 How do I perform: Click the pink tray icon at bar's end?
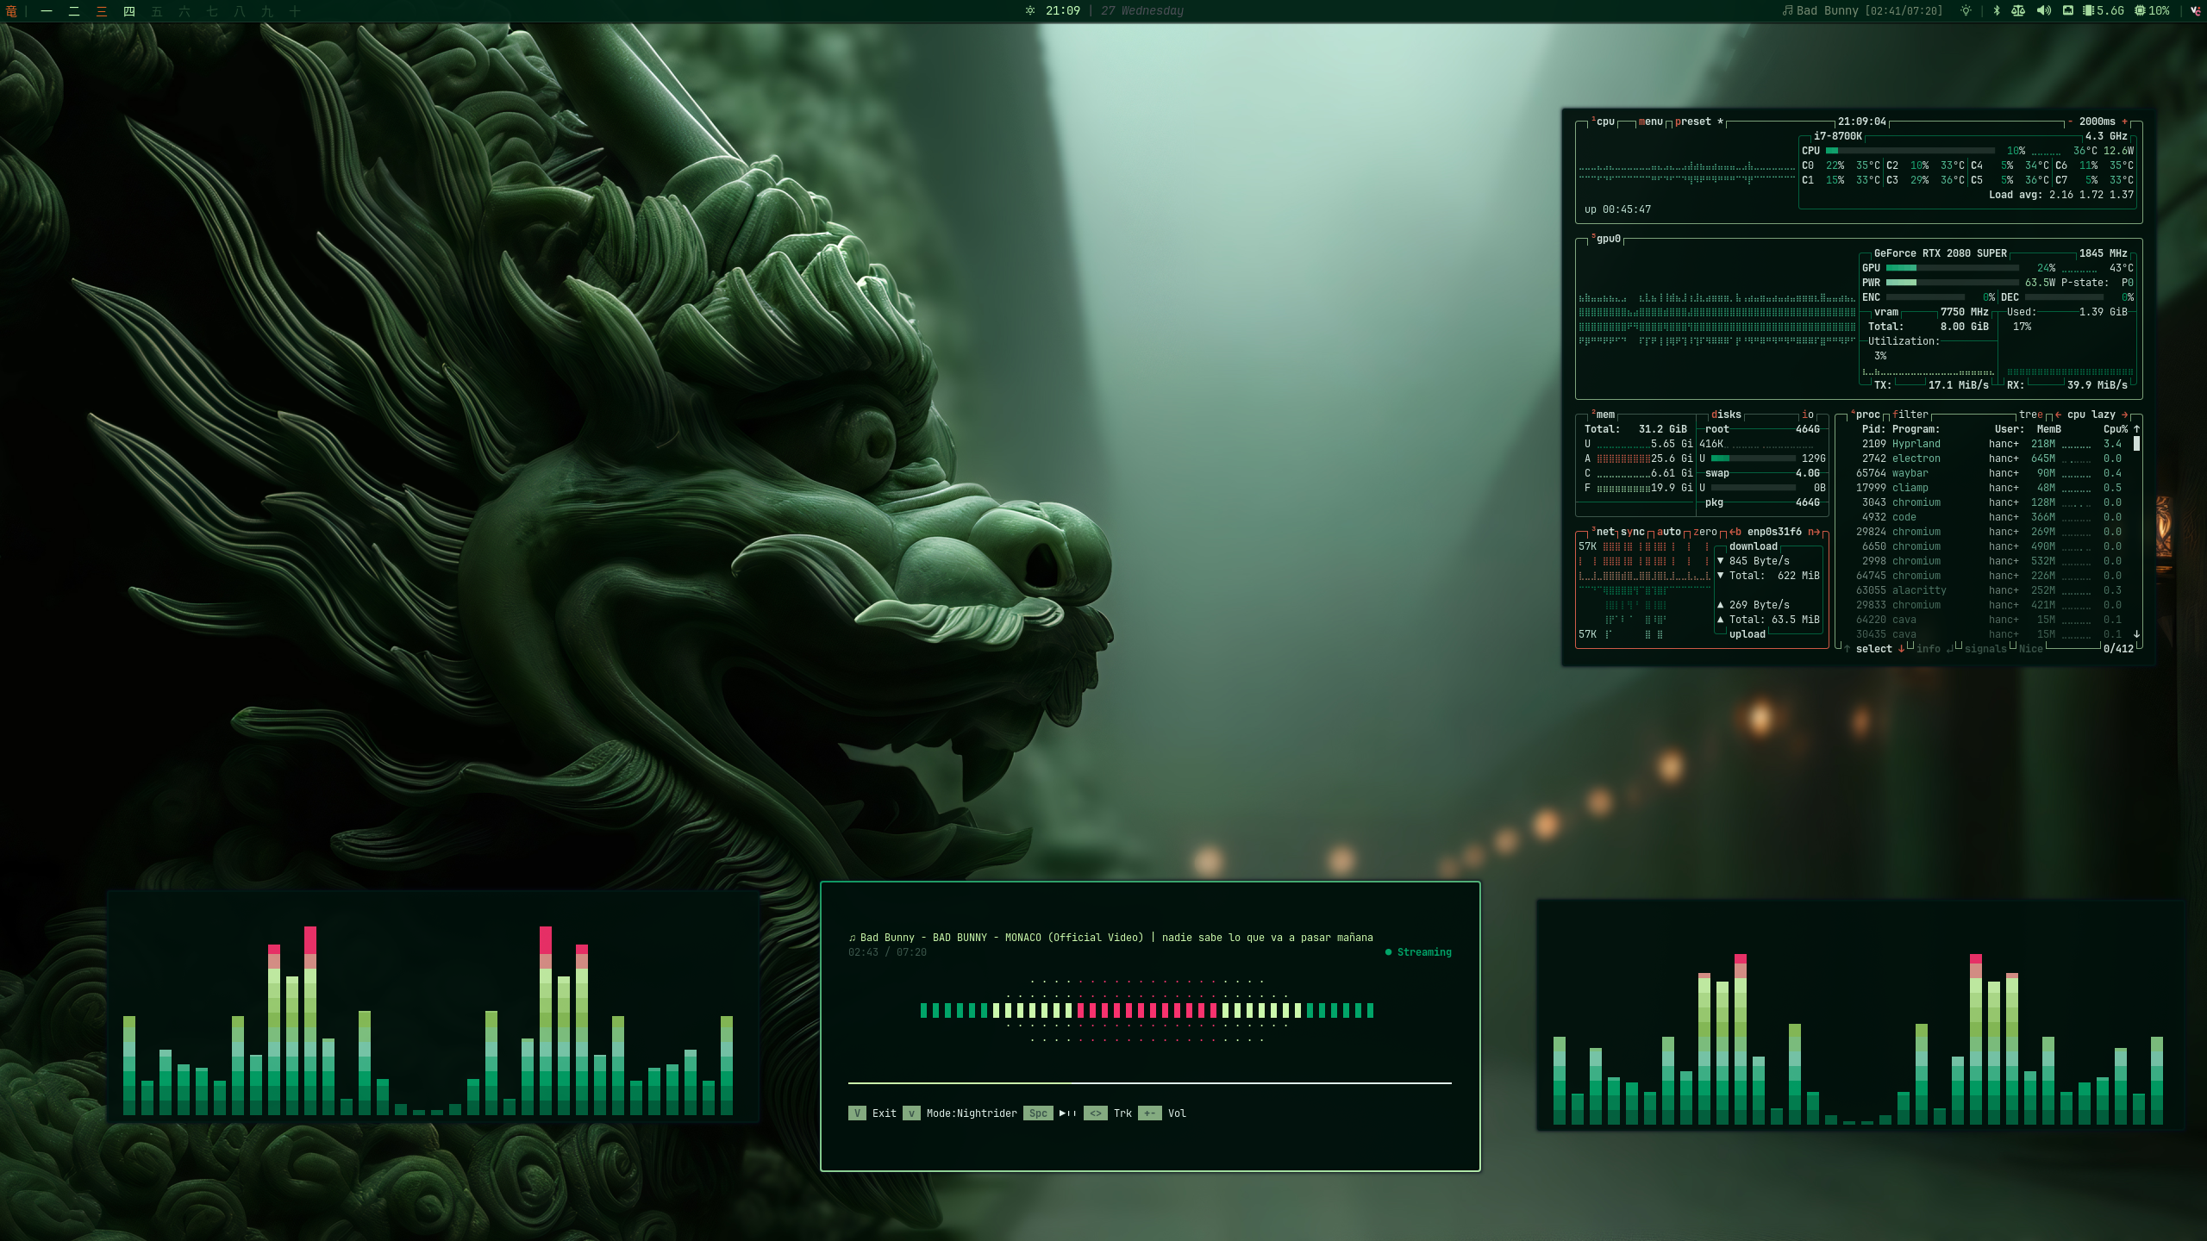pos(2195,11)
